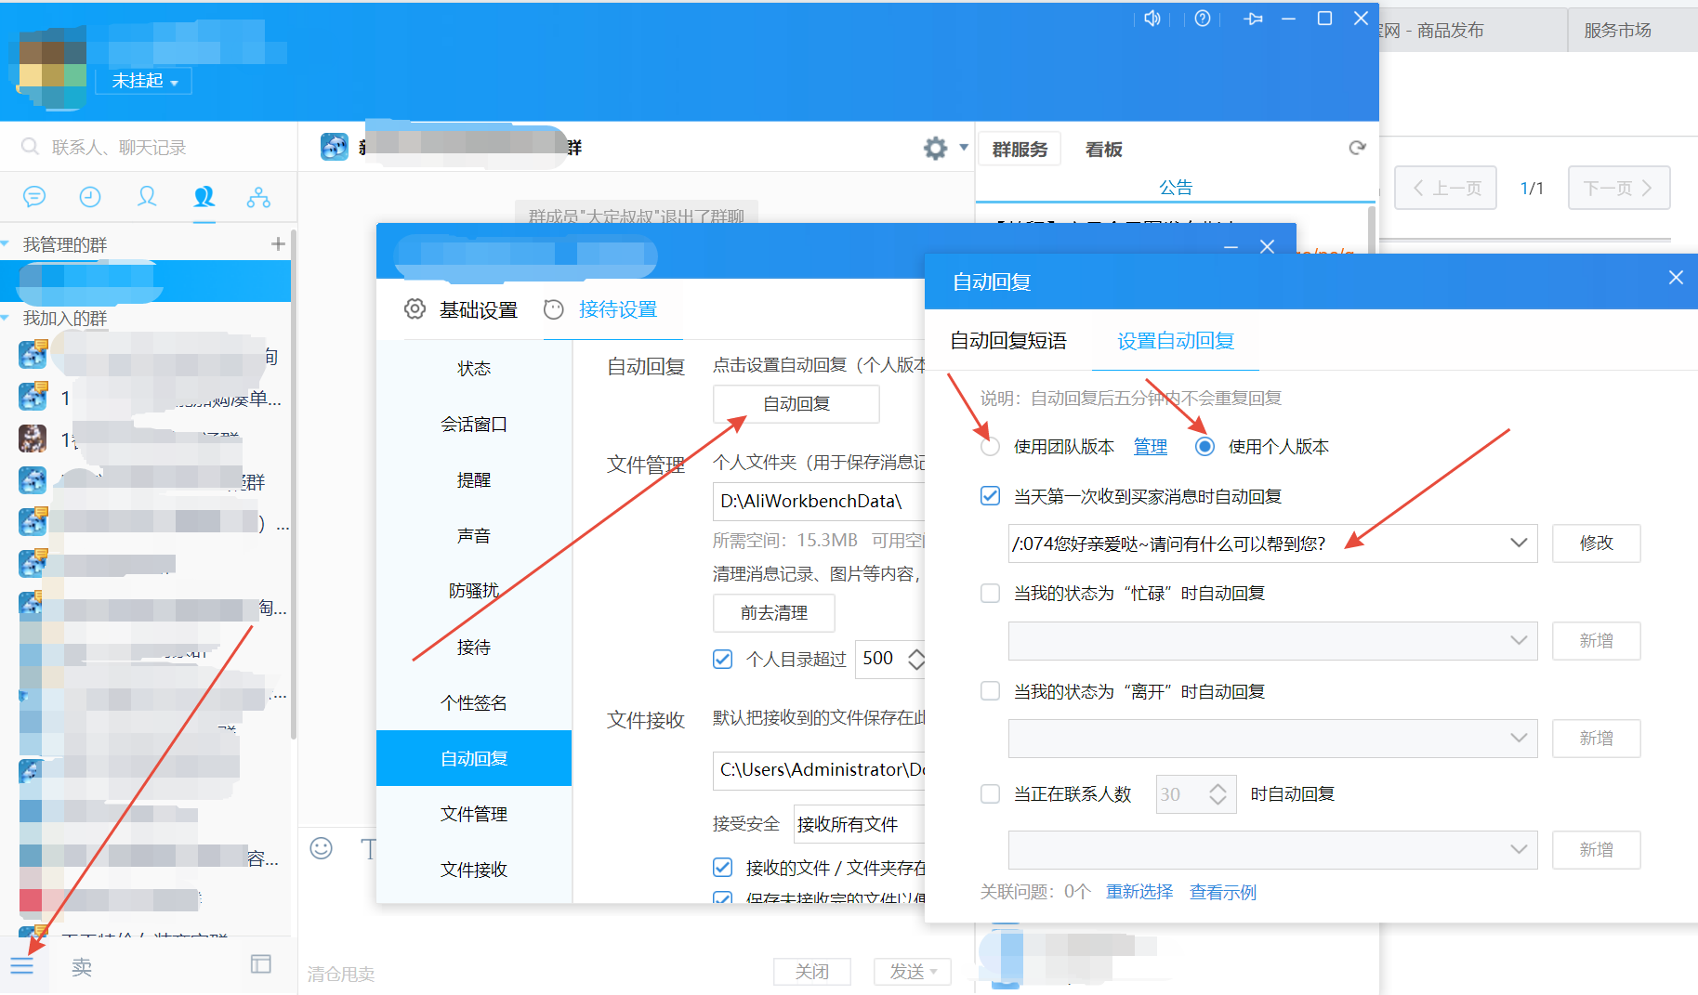Click the search magnifier icon

click(30, 147)
